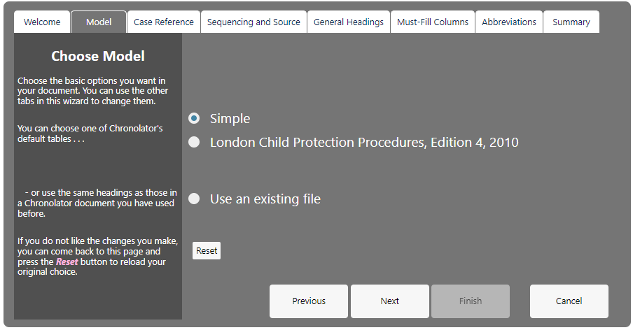The width and height of the screenshot is (633, 330).
Task: Click the greyed-out Finish button
Action: point(471,301)
